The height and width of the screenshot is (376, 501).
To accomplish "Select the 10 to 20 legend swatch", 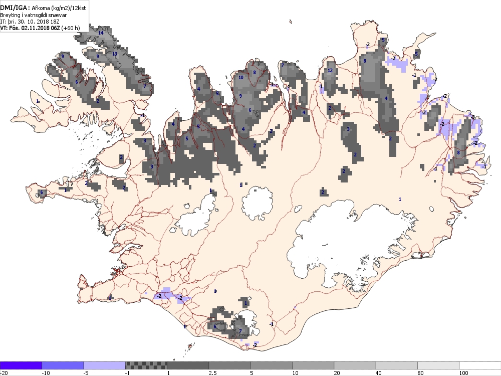I will (x=313, y=365).
